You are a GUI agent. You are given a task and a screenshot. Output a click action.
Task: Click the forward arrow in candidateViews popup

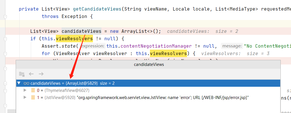(x=41, y=74)
